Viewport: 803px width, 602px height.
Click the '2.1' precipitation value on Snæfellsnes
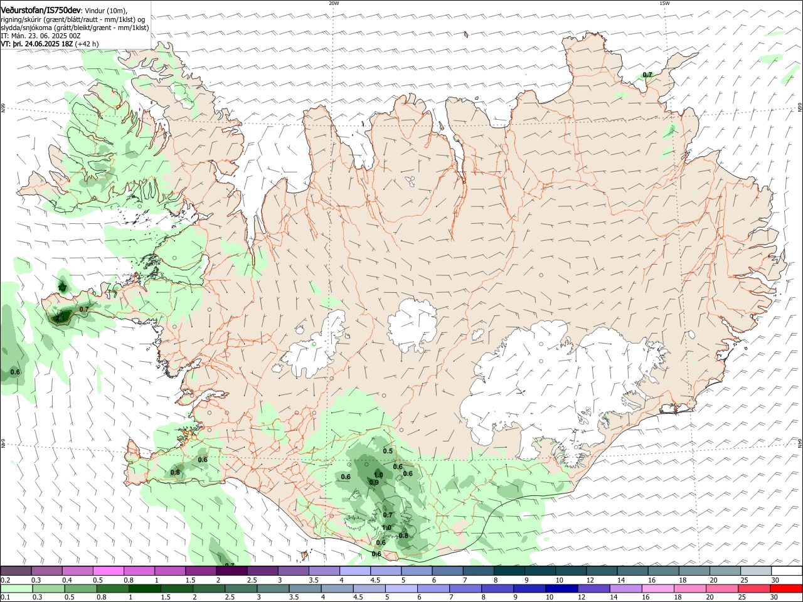(61, 319)
